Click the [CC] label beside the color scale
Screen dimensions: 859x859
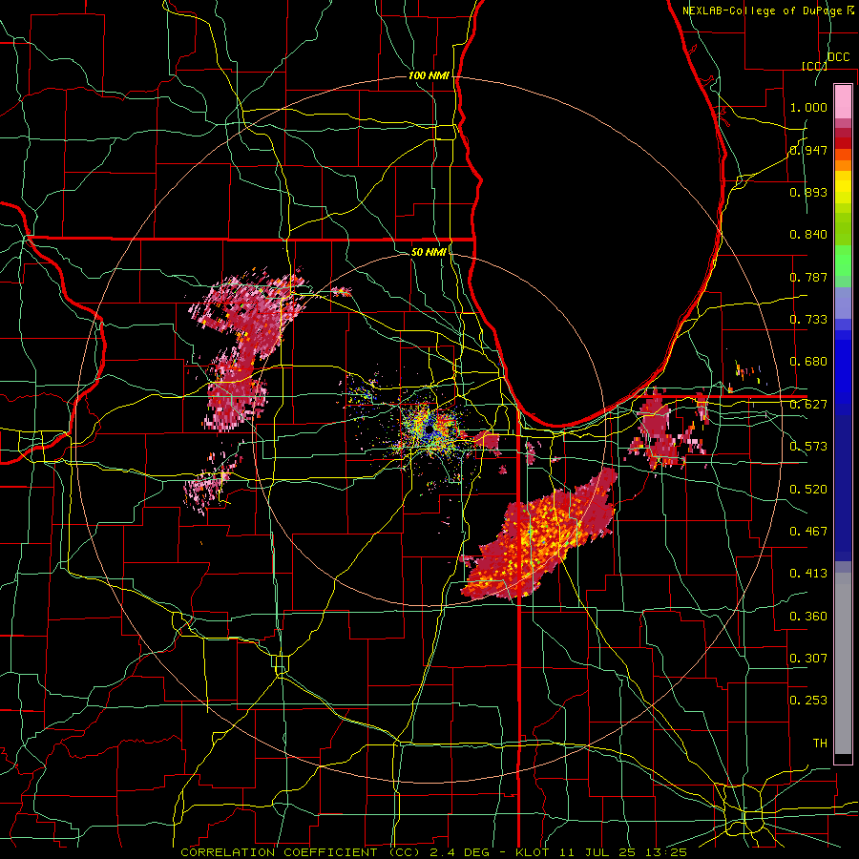[814, 66]
